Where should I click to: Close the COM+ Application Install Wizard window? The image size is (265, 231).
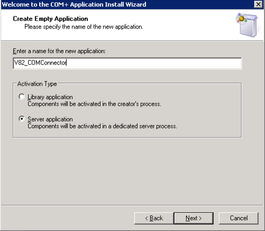point(258,4)
